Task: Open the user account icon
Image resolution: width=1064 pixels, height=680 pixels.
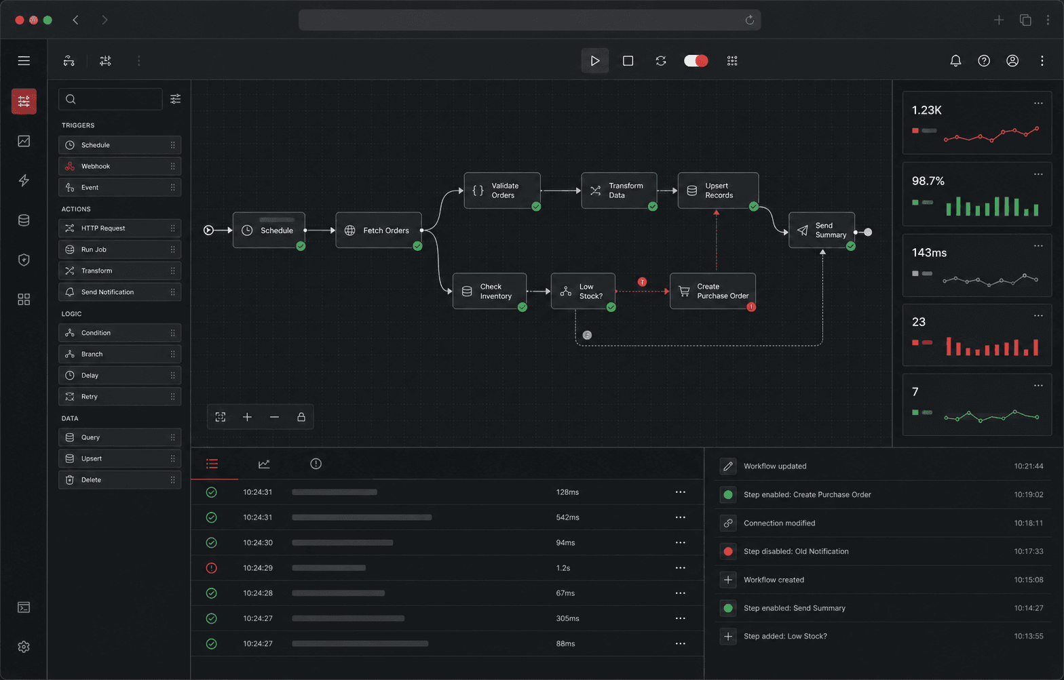Action: point(1012,61)
